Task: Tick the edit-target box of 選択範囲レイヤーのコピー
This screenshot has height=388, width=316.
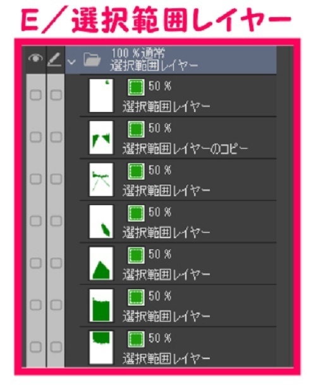Action: 56,137
